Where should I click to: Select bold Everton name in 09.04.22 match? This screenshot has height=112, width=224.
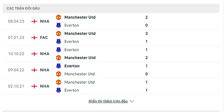(72, 66)
